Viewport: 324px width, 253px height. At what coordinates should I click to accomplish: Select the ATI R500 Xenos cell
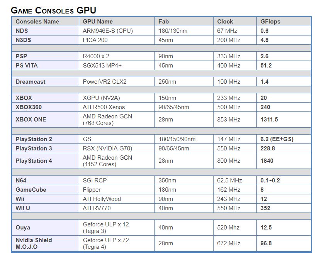point(104,107)
